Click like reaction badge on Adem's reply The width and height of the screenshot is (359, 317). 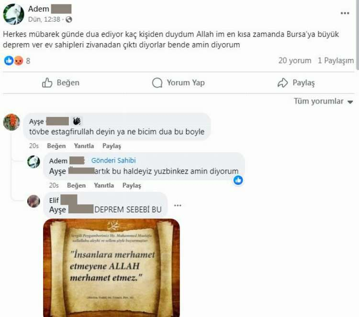pyautogui.click(x=238, y=180)
